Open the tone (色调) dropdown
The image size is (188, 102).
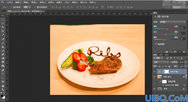click(172, 22)
